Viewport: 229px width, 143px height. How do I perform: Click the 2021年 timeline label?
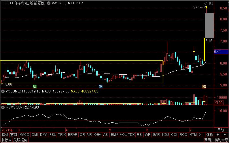(x=7, y=130)
